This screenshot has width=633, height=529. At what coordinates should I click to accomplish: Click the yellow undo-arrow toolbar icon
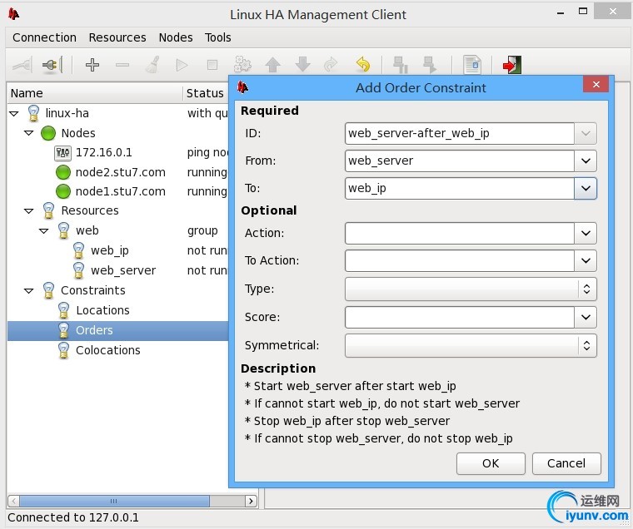click(363, 65)
